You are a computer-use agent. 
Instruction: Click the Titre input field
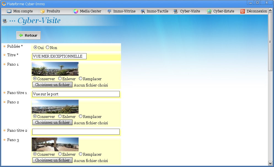point(59,56)
